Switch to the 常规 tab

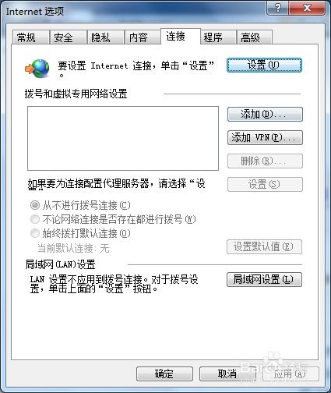(x=31, y=37)
